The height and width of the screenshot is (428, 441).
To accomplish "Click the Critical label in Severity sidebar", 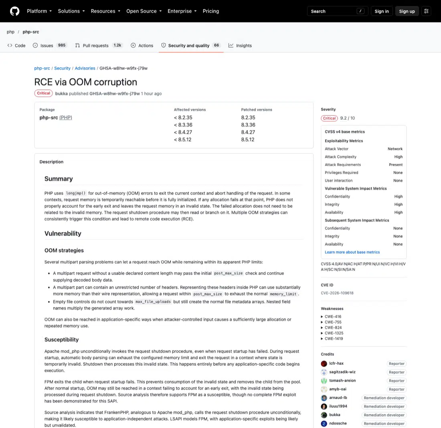I will point(329,118).
